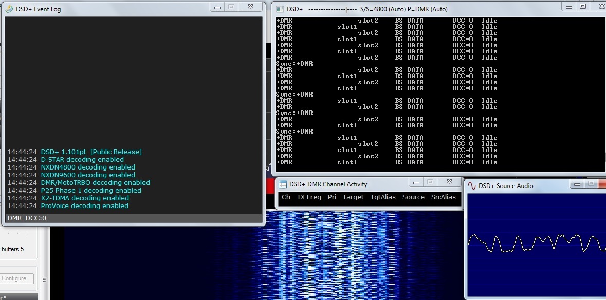
Task: Maximize the DMR Channel Activity window
Action: click(x=430, y=183)
